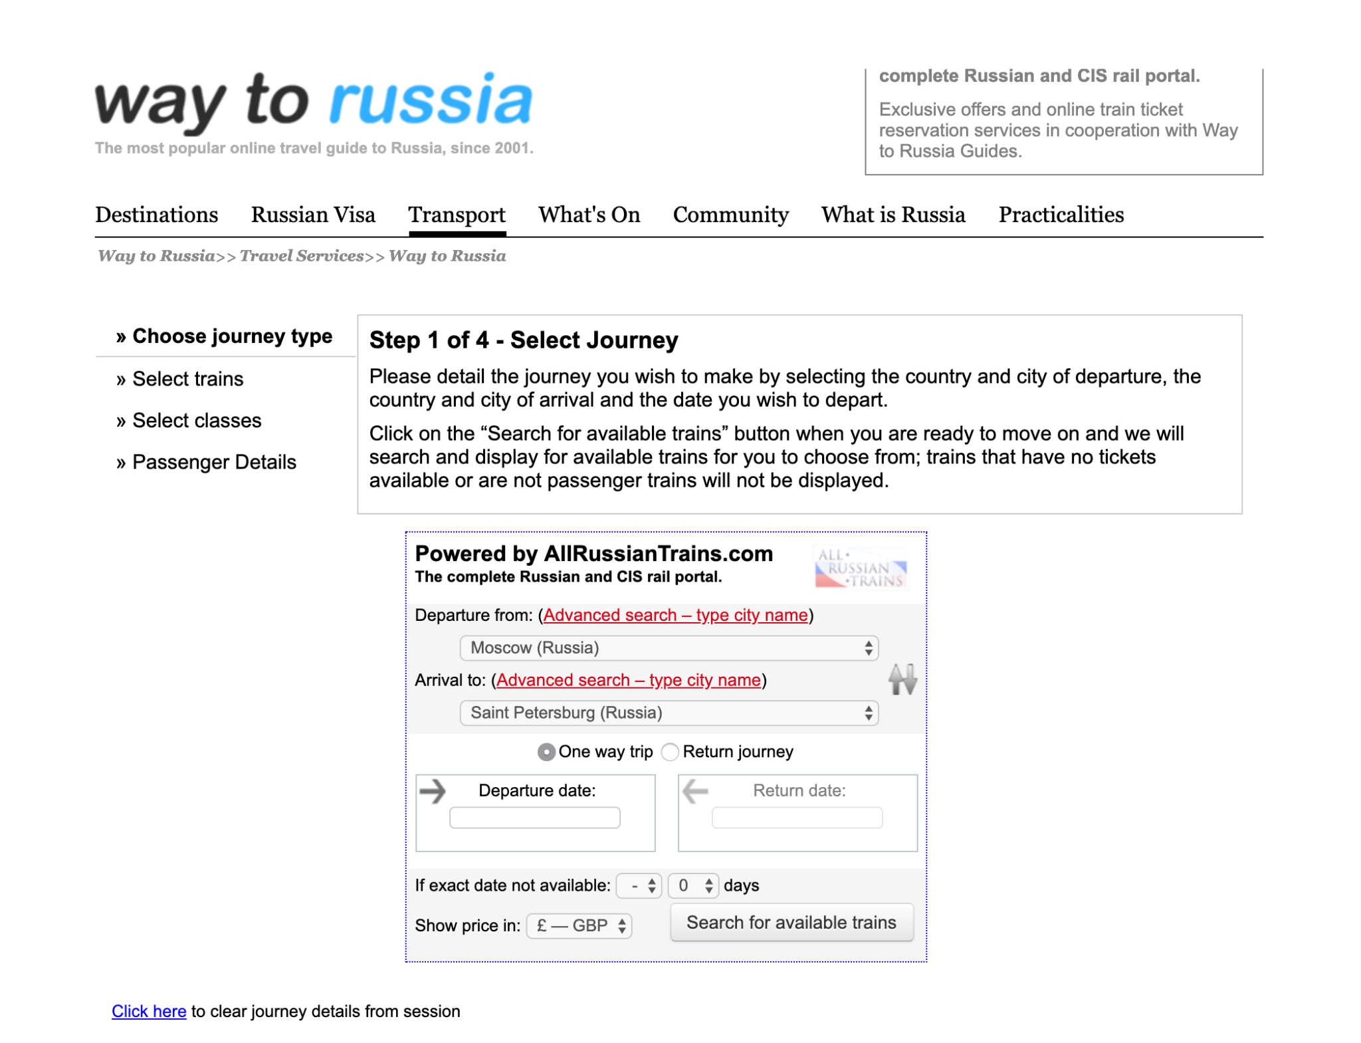Open the days count dropdown
Screen dimensions: 1361x1043
tap(693, 885)
